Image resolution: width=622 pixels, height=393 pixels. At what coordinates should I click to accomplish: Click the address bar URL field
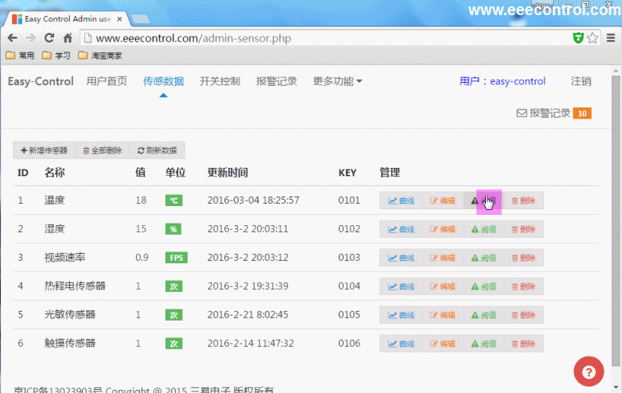pos(318,37)
